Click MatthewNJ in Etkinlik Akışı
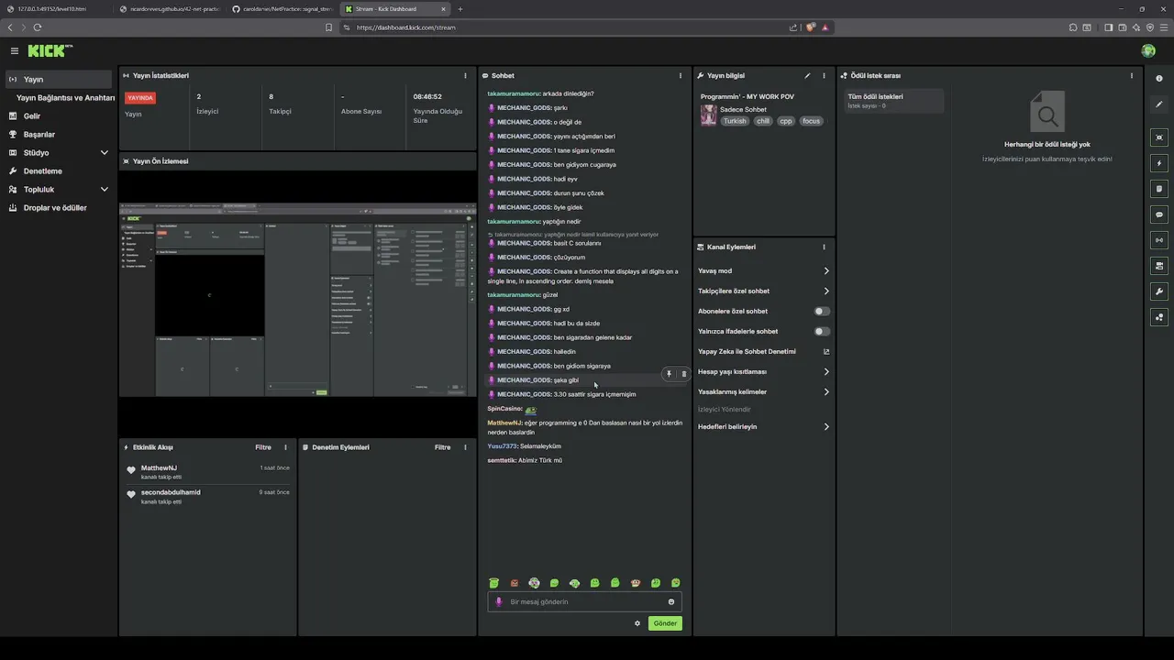1174x660 pixels. pos(159,468)
